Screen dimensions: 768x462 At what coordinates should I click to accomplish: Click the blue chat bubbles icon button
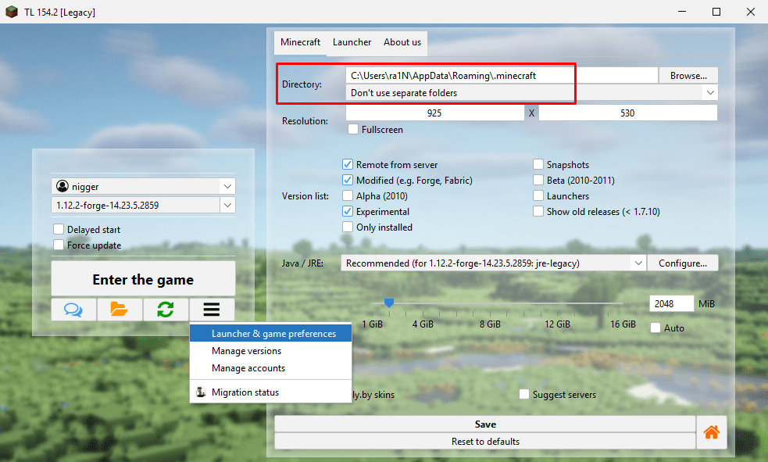click(x=73, y=310)
